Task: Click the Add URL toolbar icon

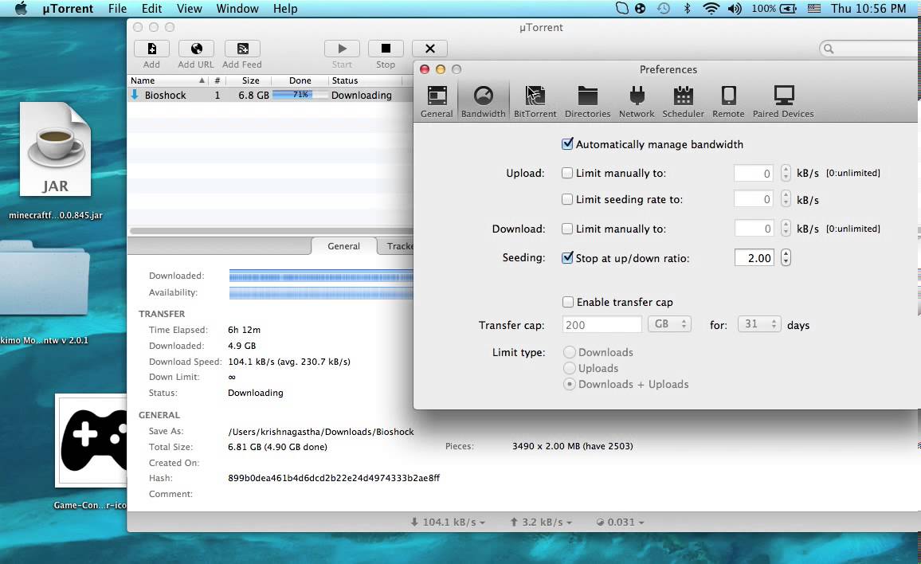Action: [196, 49]
